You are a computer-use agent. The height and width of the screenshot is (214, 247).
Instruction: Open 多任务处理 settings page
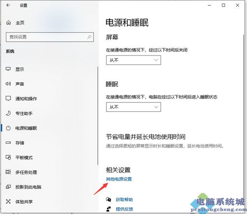point(26,172)
